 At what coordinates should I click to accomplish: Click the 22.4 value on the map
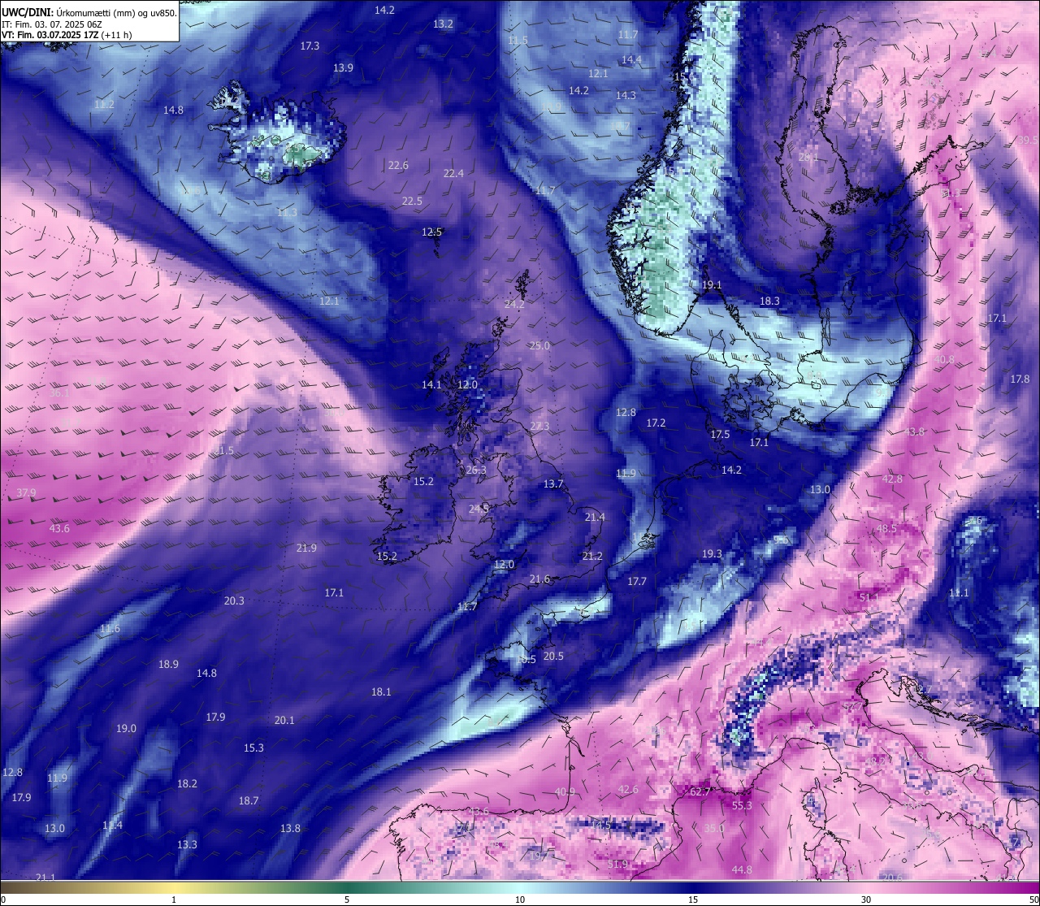coord(453,174)
